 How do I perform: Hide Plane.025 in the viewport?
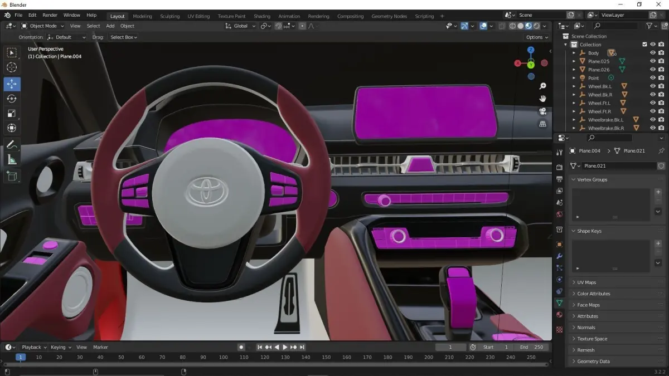pyautogui.click(x=653, y=61)
